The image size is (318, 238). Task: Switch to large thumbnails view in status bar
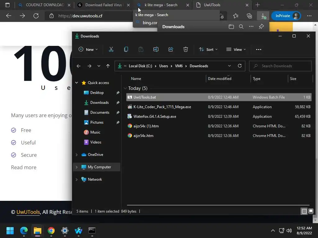tap(311, 211)
